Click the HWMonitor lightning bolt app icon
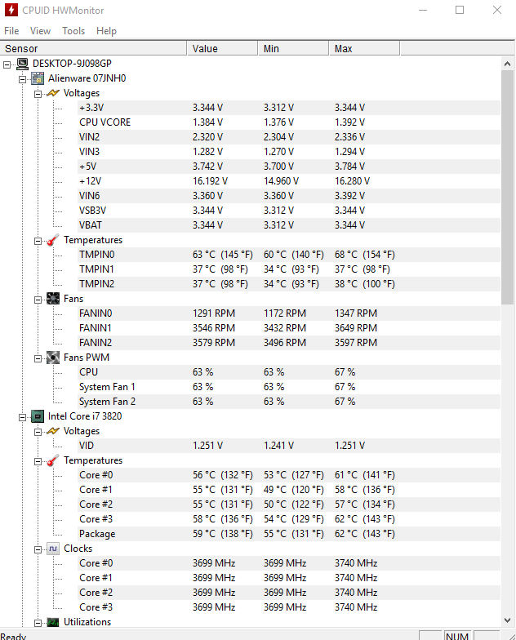Image resolution: width=516 pixels, height=640 pixels. (10, 11)
